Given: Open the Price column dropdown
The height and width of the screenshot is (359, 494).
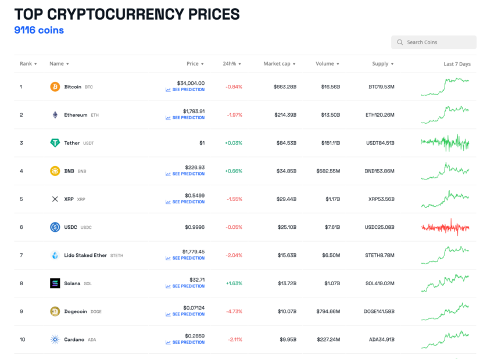Looking at the screenshot, I should [x=195, y=64].
